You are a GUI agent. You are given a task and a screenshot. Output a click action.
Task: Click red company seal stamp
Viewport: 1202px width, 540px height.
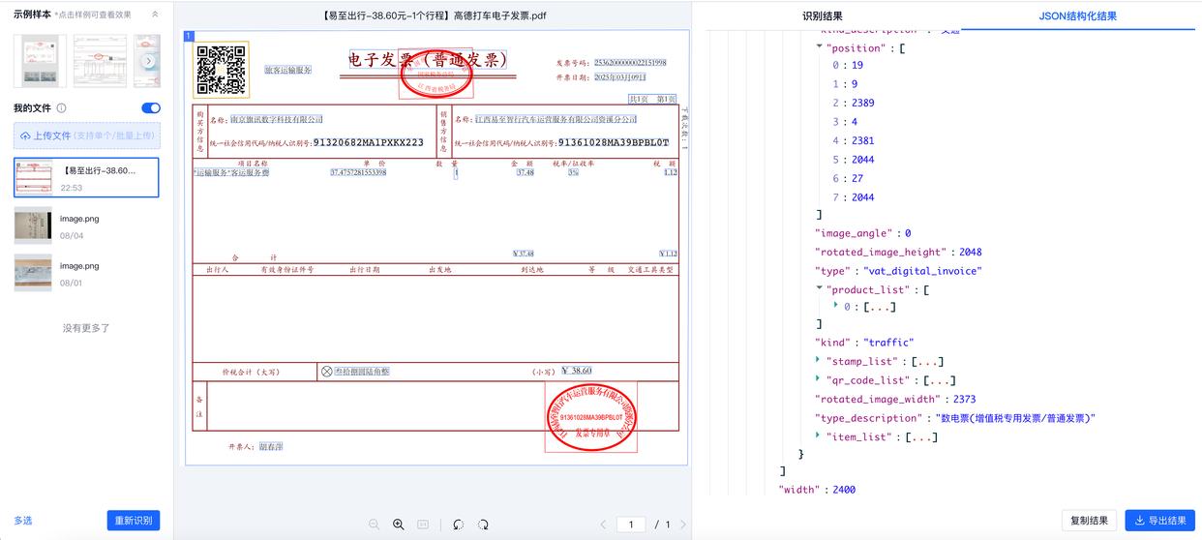click(x=592, y=416)
